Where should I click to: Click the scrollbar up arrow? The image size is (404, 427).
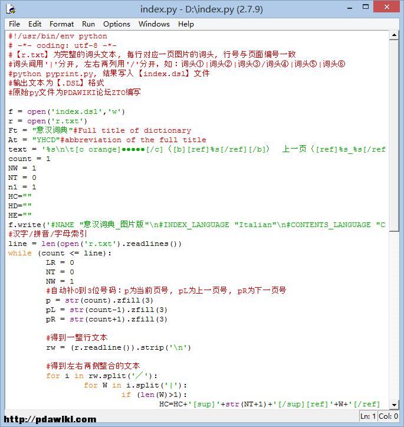pyautogui.click(x=394, y=35)
